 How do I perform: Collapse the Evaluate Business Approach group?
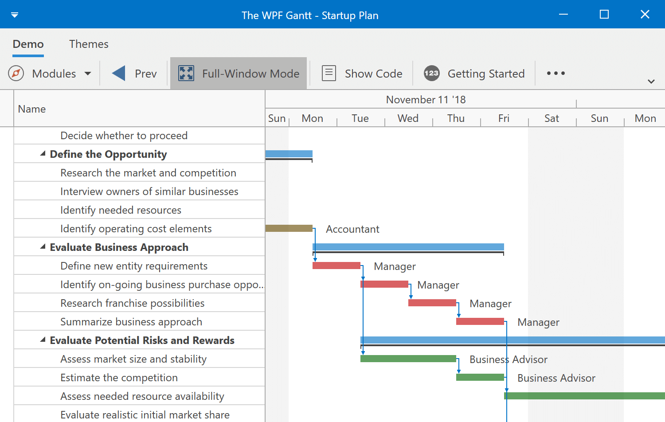(x=42, y=246)
